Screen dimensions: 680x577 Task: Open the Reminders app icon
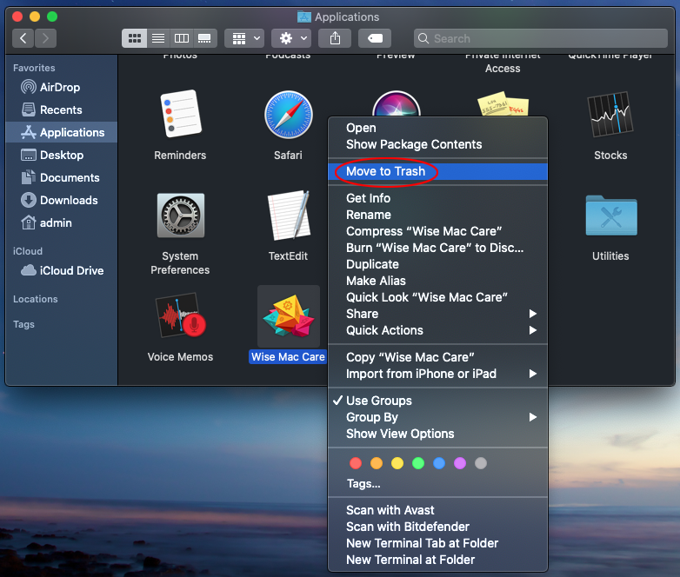180,114
